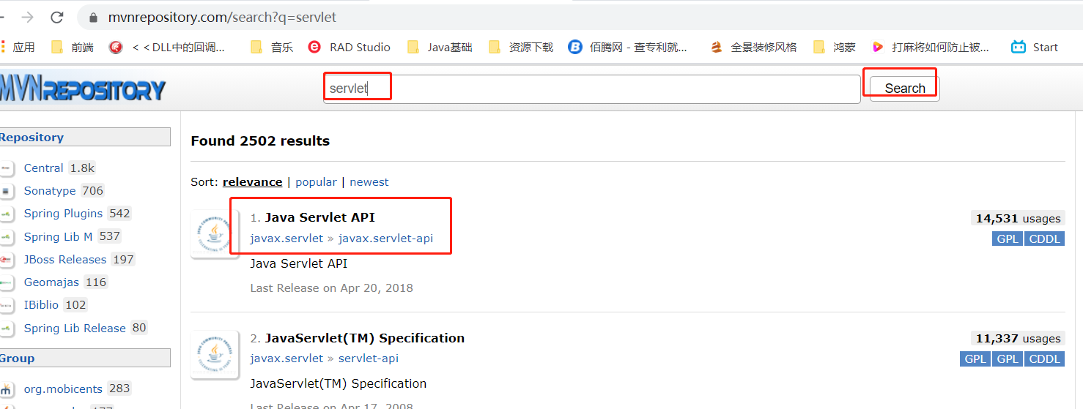Sort results by relevance
The image size is (1083, 409).
(x=252, y=182)
